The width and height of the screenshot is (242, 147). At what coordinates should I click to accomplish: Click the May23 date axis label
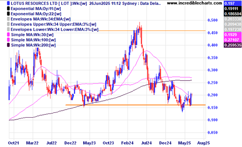90,143
